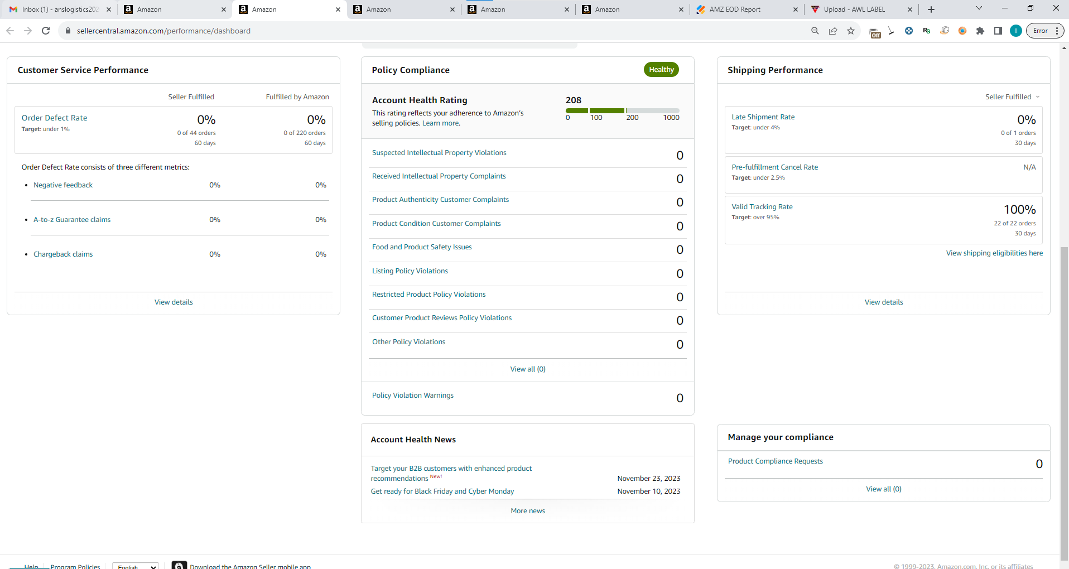Read Black Friday Cyber Monday news
1069x569 pixels.
(442, 491)
